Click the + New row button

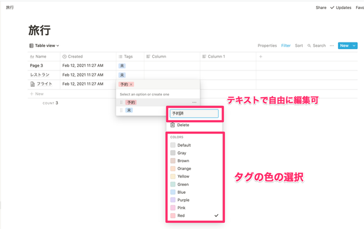(x=37, y=94)
